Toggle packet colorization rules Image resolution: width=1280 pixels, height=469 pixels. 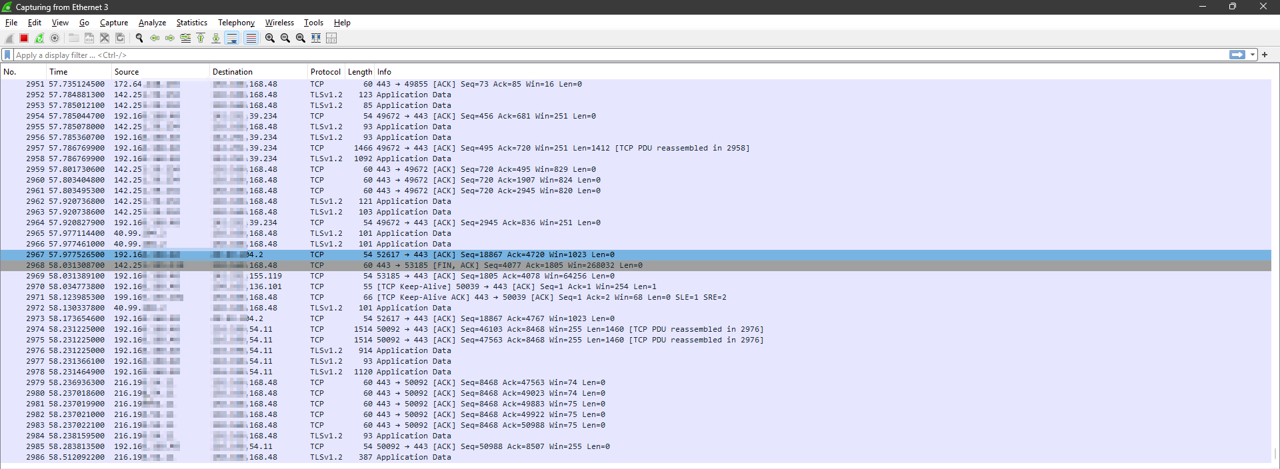[251, 38]
